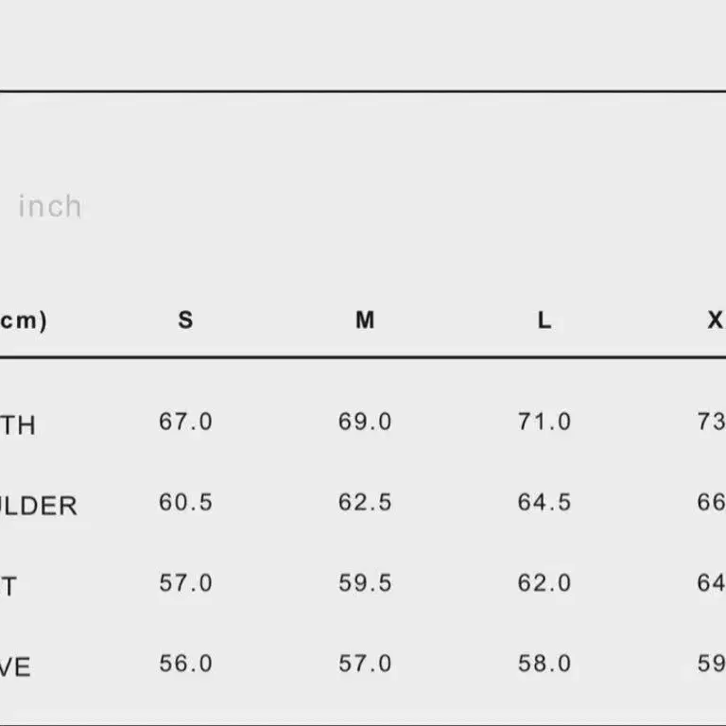
Task: Select the L size column header
Action: click(544, 320)
